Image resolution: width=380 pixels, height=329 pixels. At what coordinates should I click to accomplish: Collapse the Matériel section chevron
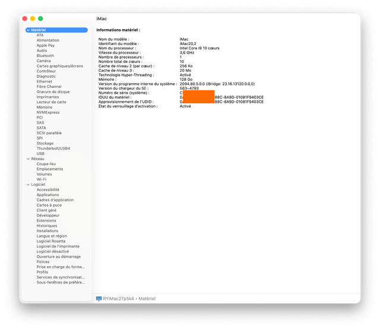pos(28,30)
